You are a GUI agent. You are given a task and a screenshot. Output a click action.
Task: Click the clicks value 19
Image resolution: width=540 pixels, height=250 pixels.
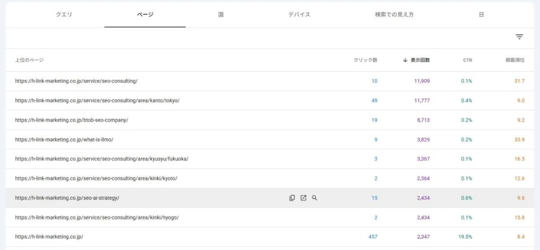pos(374,120)
